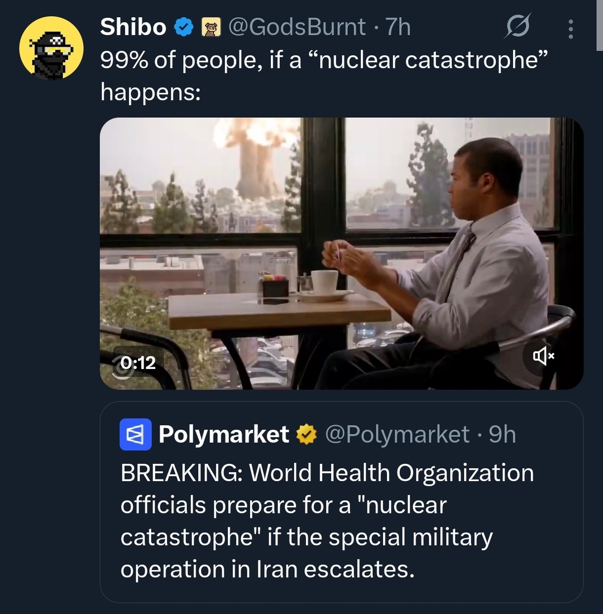
Task: Go to the @GodsBurnt handle
Action: pyautogui.click(x=297, y=26)
